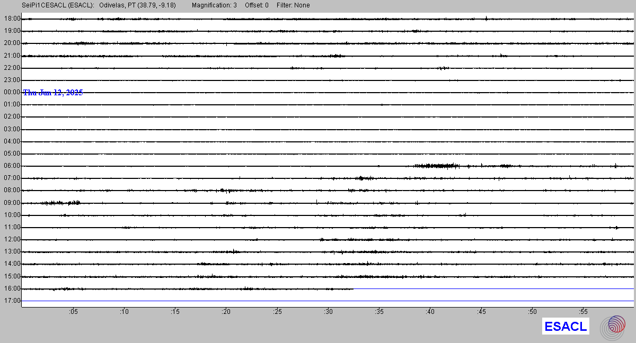Viewport: 636px width, 343px height.
Task: Click the :55 minute axis tick label
Action: pyautogui.click(x=583, y=312)
